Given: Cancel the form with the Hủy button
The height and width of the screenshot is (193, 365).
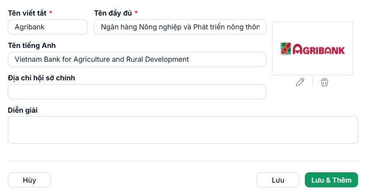Looking at the screenshot, I should click(x=29, y=180).
